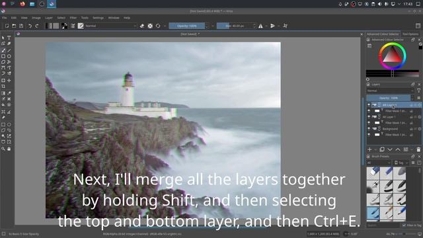Click the layer properties button in Layers docker
Screen dimensions: 423x238
[x=406, y=149]
